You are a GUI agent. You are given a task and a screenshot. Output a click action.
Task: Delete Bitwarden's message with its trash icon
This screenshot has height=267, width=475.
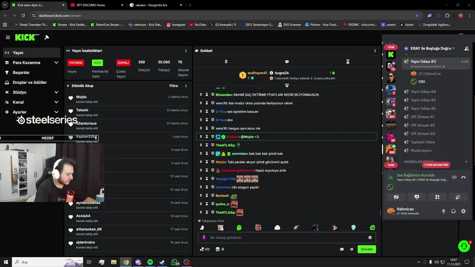click(x=201, y=95)
